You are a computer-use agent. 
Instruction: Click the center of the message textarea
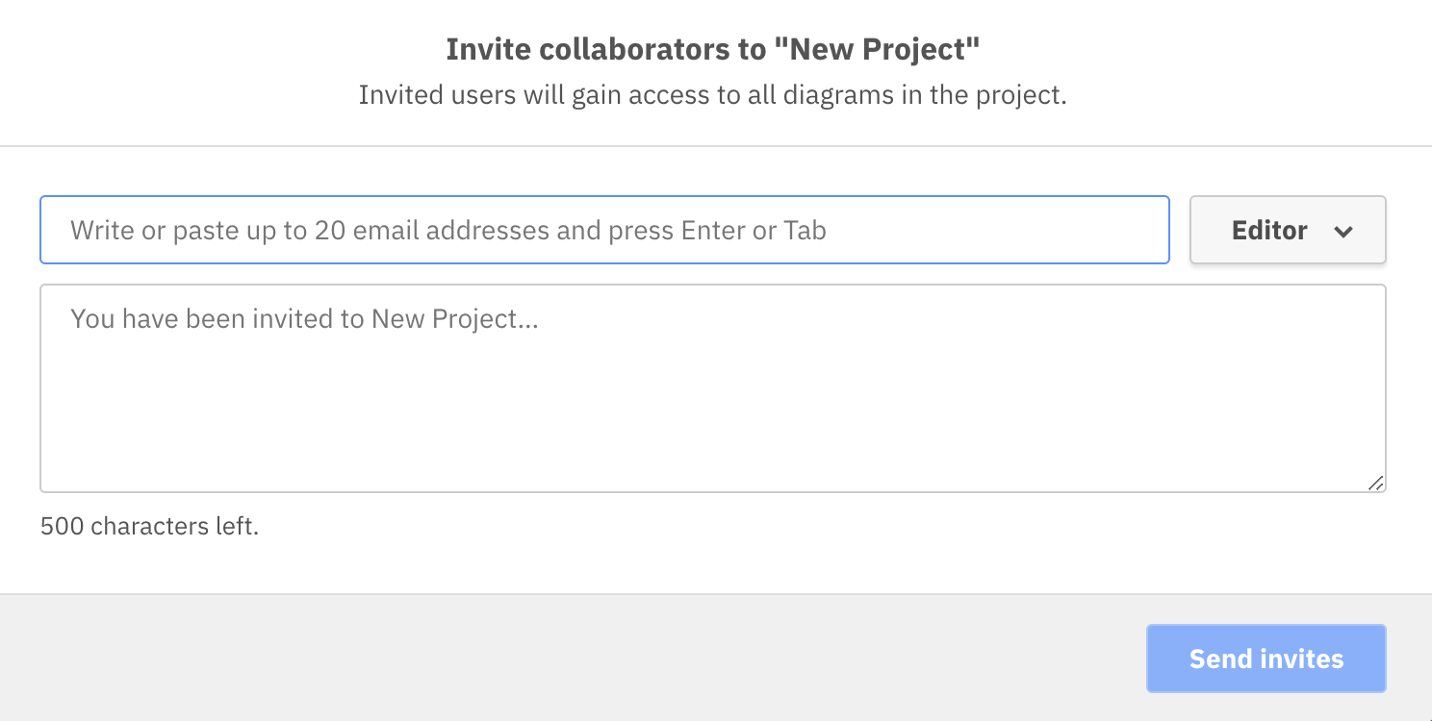(x=712, y=388)
